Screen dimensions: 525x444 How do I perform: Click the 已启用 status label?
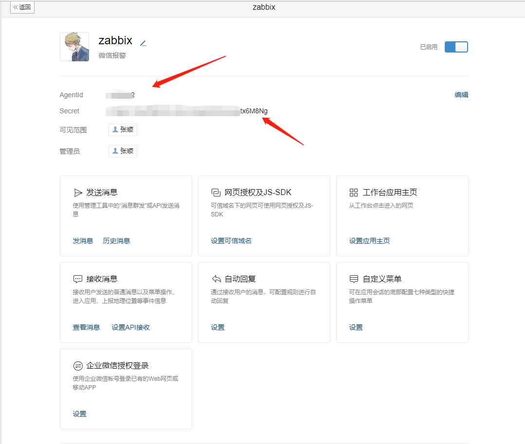click(429, 47)
